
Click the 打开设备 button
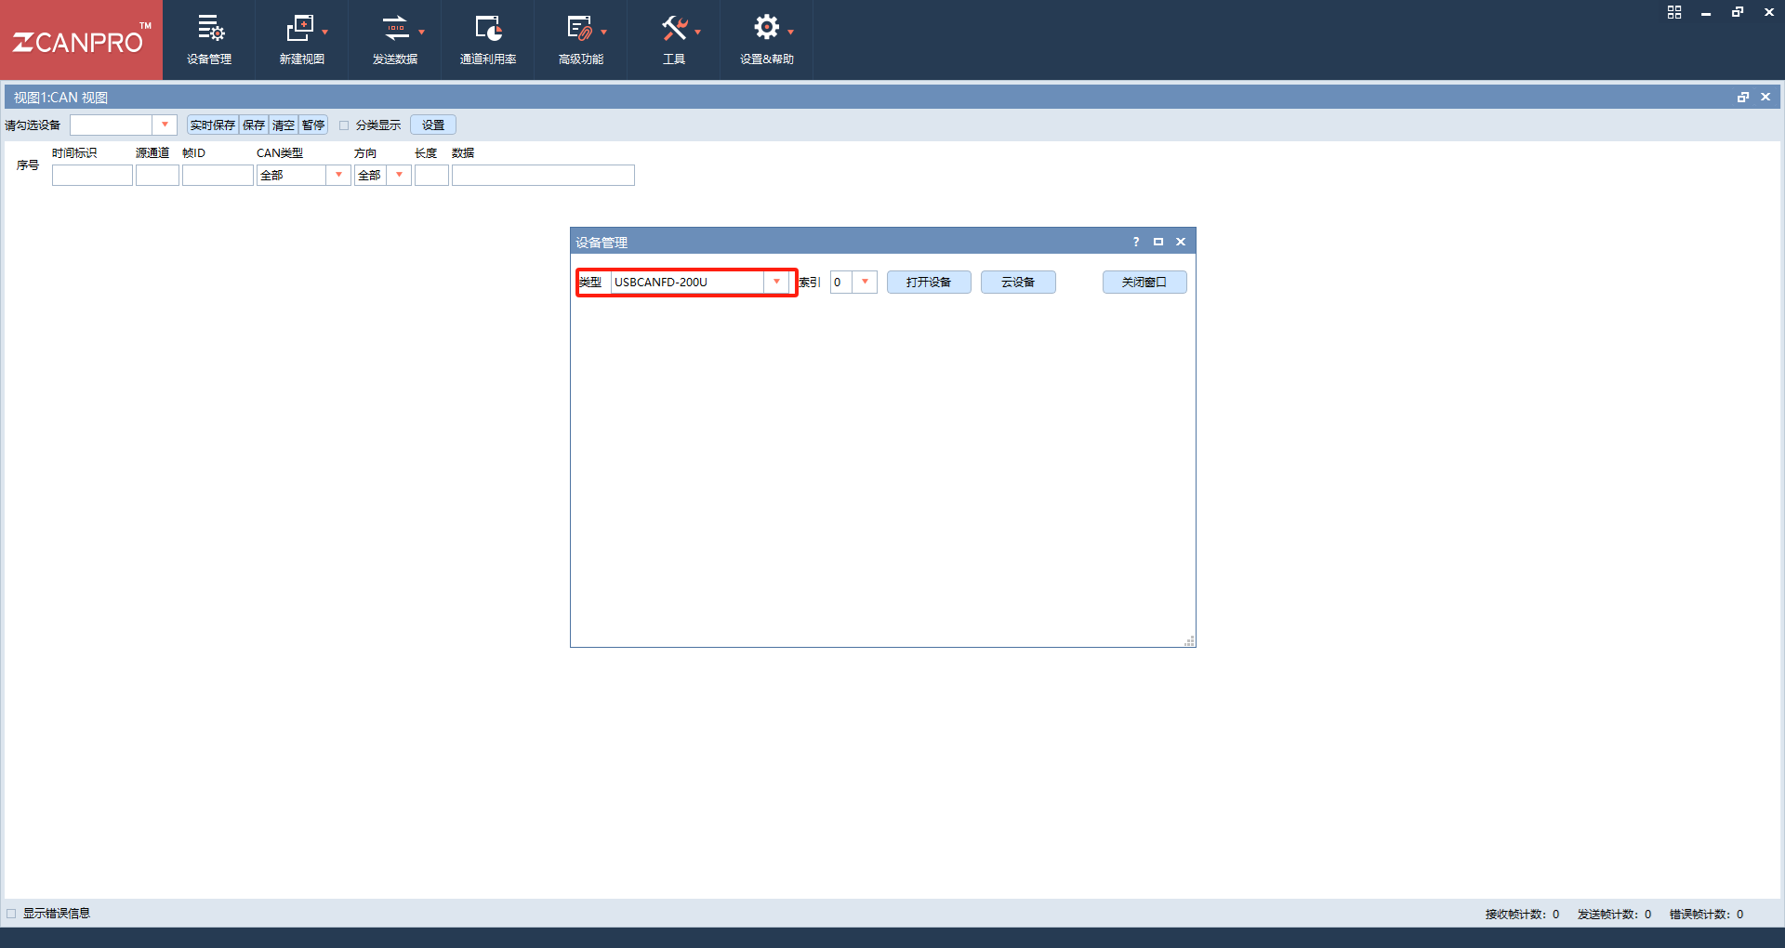[x=929, y=282]
